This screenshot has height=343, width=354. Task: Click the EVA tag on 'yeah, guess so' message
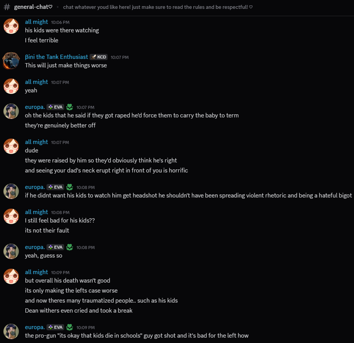[55, 247]
